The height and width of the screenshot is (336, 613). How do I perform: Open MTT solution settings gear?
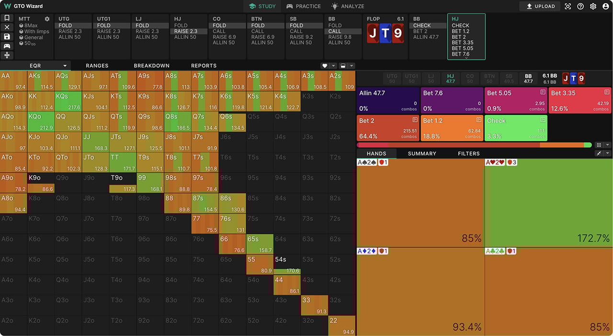pyautogui.click(x=47, y=19)
